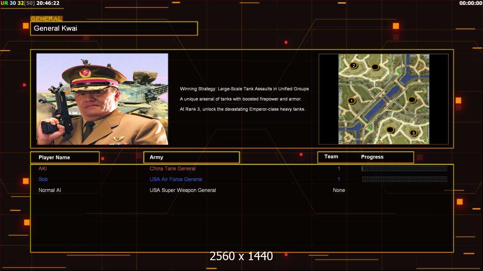Click start position 3 marker on minimap
This screenshot has width=483, height=271.
click(413, 133)
